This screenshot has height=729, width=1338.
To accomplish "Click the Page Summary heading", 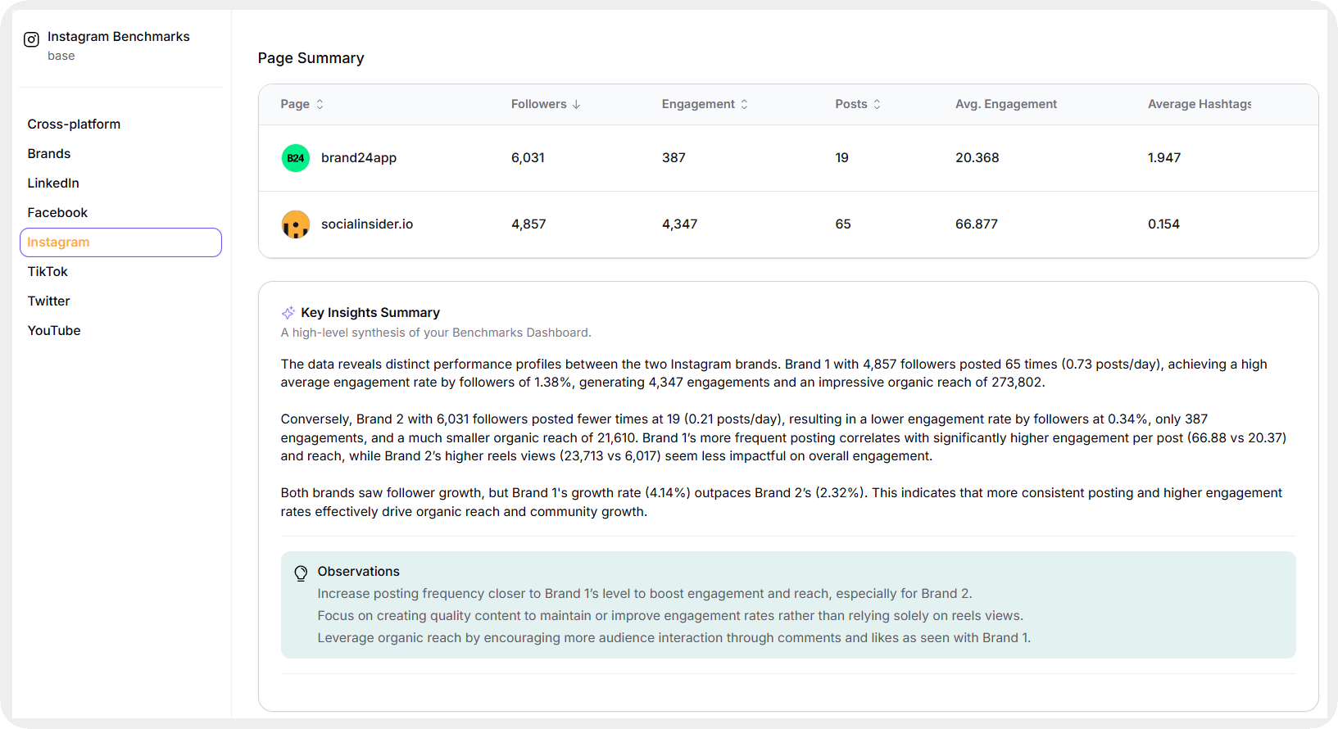I will pyautogui.click(x=311, y=58).
